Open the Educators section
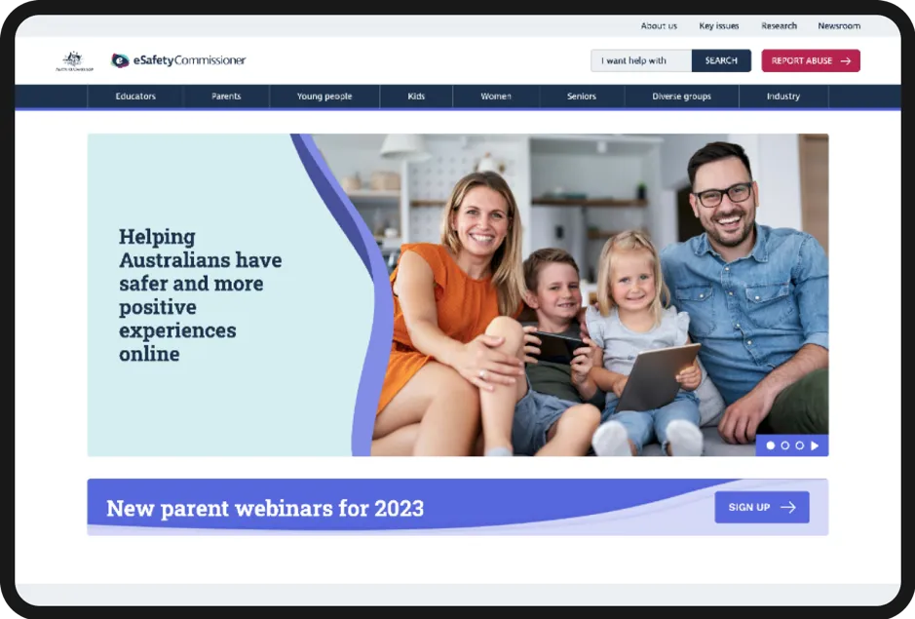This screenshot has width=915, height=619. (x=135, y=97)
